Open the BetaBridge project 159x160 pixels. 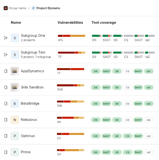[x=30, y=104]
